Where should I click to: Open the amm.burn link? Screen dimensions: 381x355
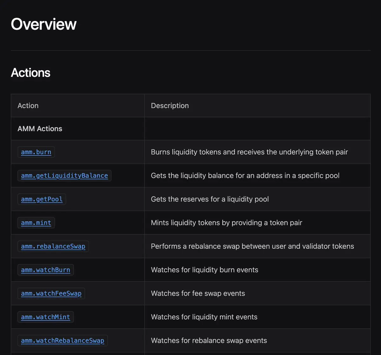coord(36,152)
